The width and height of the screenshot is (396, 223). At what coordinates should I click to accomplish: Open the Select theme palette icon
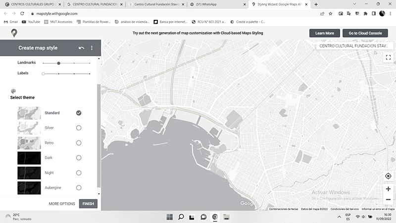(x=13, y=91)
